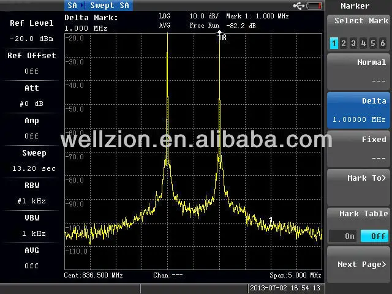
Task: Click the Cent:836.500 MHz readout
Action: point(93,275)
